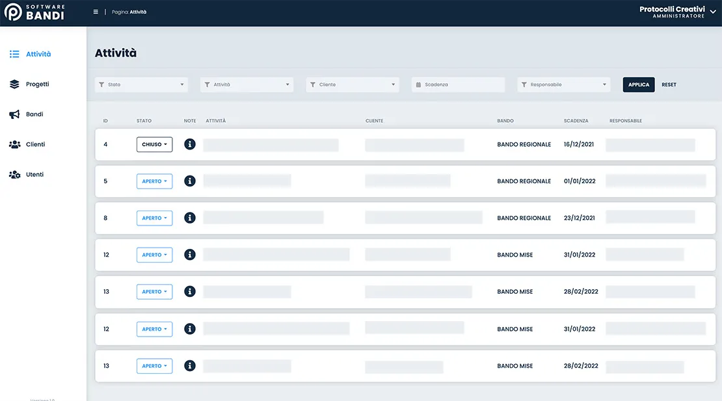The image size is (722, 401).
Task: Click the funnel icon in the Responsabile filter
Action: (x=524, y=84)
